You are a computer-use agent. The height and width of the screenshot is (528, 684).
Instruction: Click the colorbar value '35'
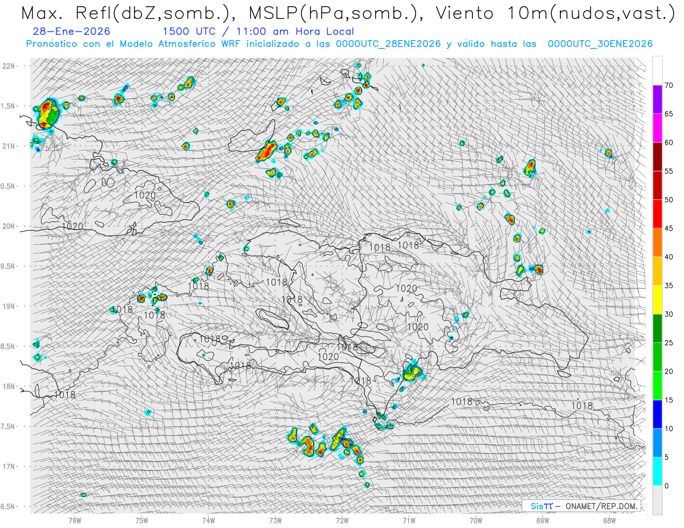(669, 285)
